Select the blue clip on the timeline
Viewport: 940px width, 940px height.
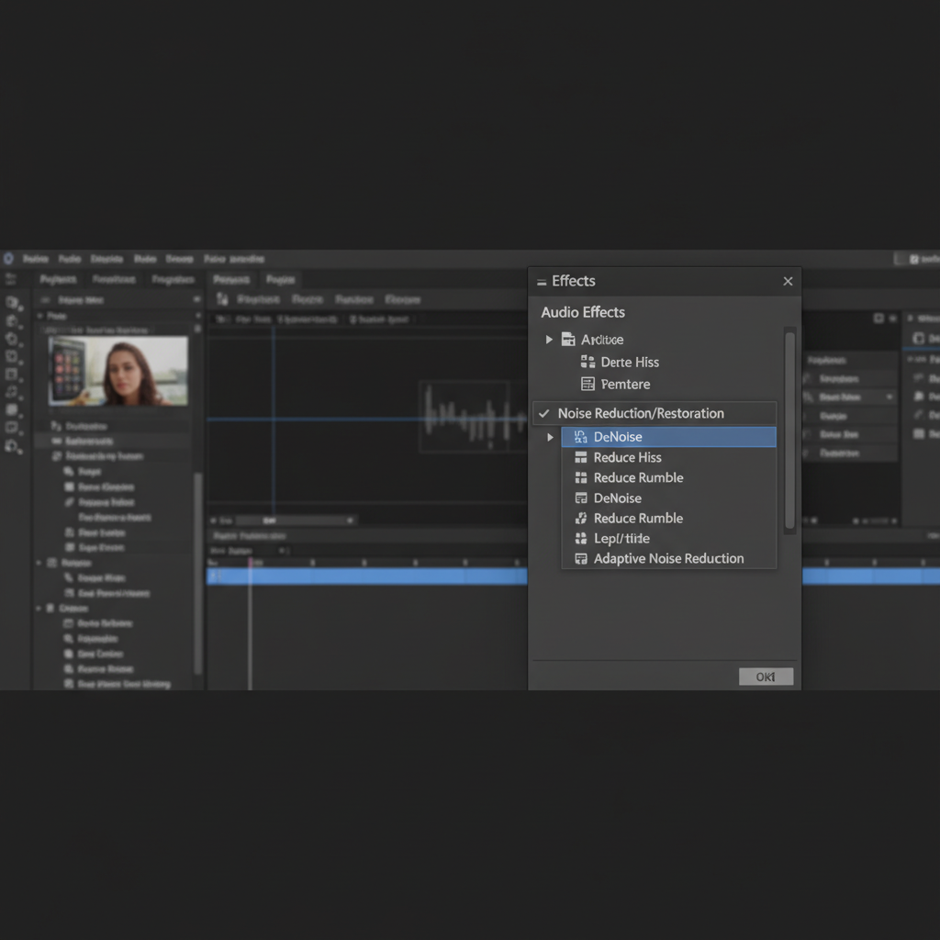pyautogui.click(x=367, y=576)
